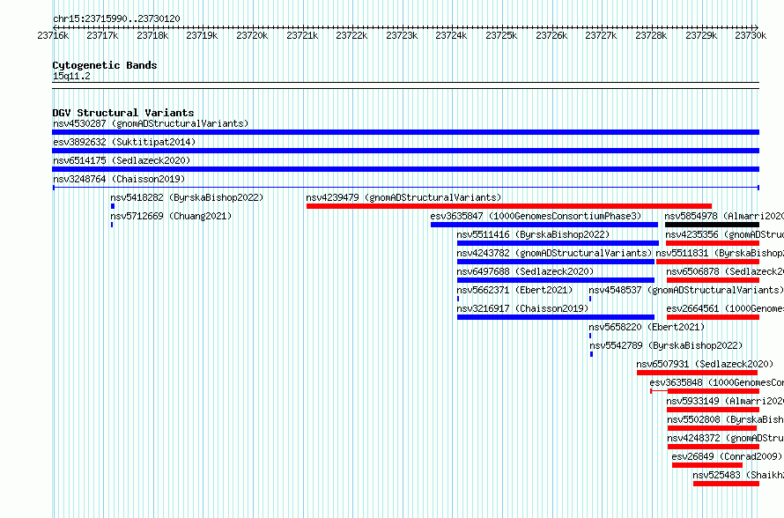784x518 pixels.
Task: Click the Cytogenetic Bands track title
Action: click(105, 65)
